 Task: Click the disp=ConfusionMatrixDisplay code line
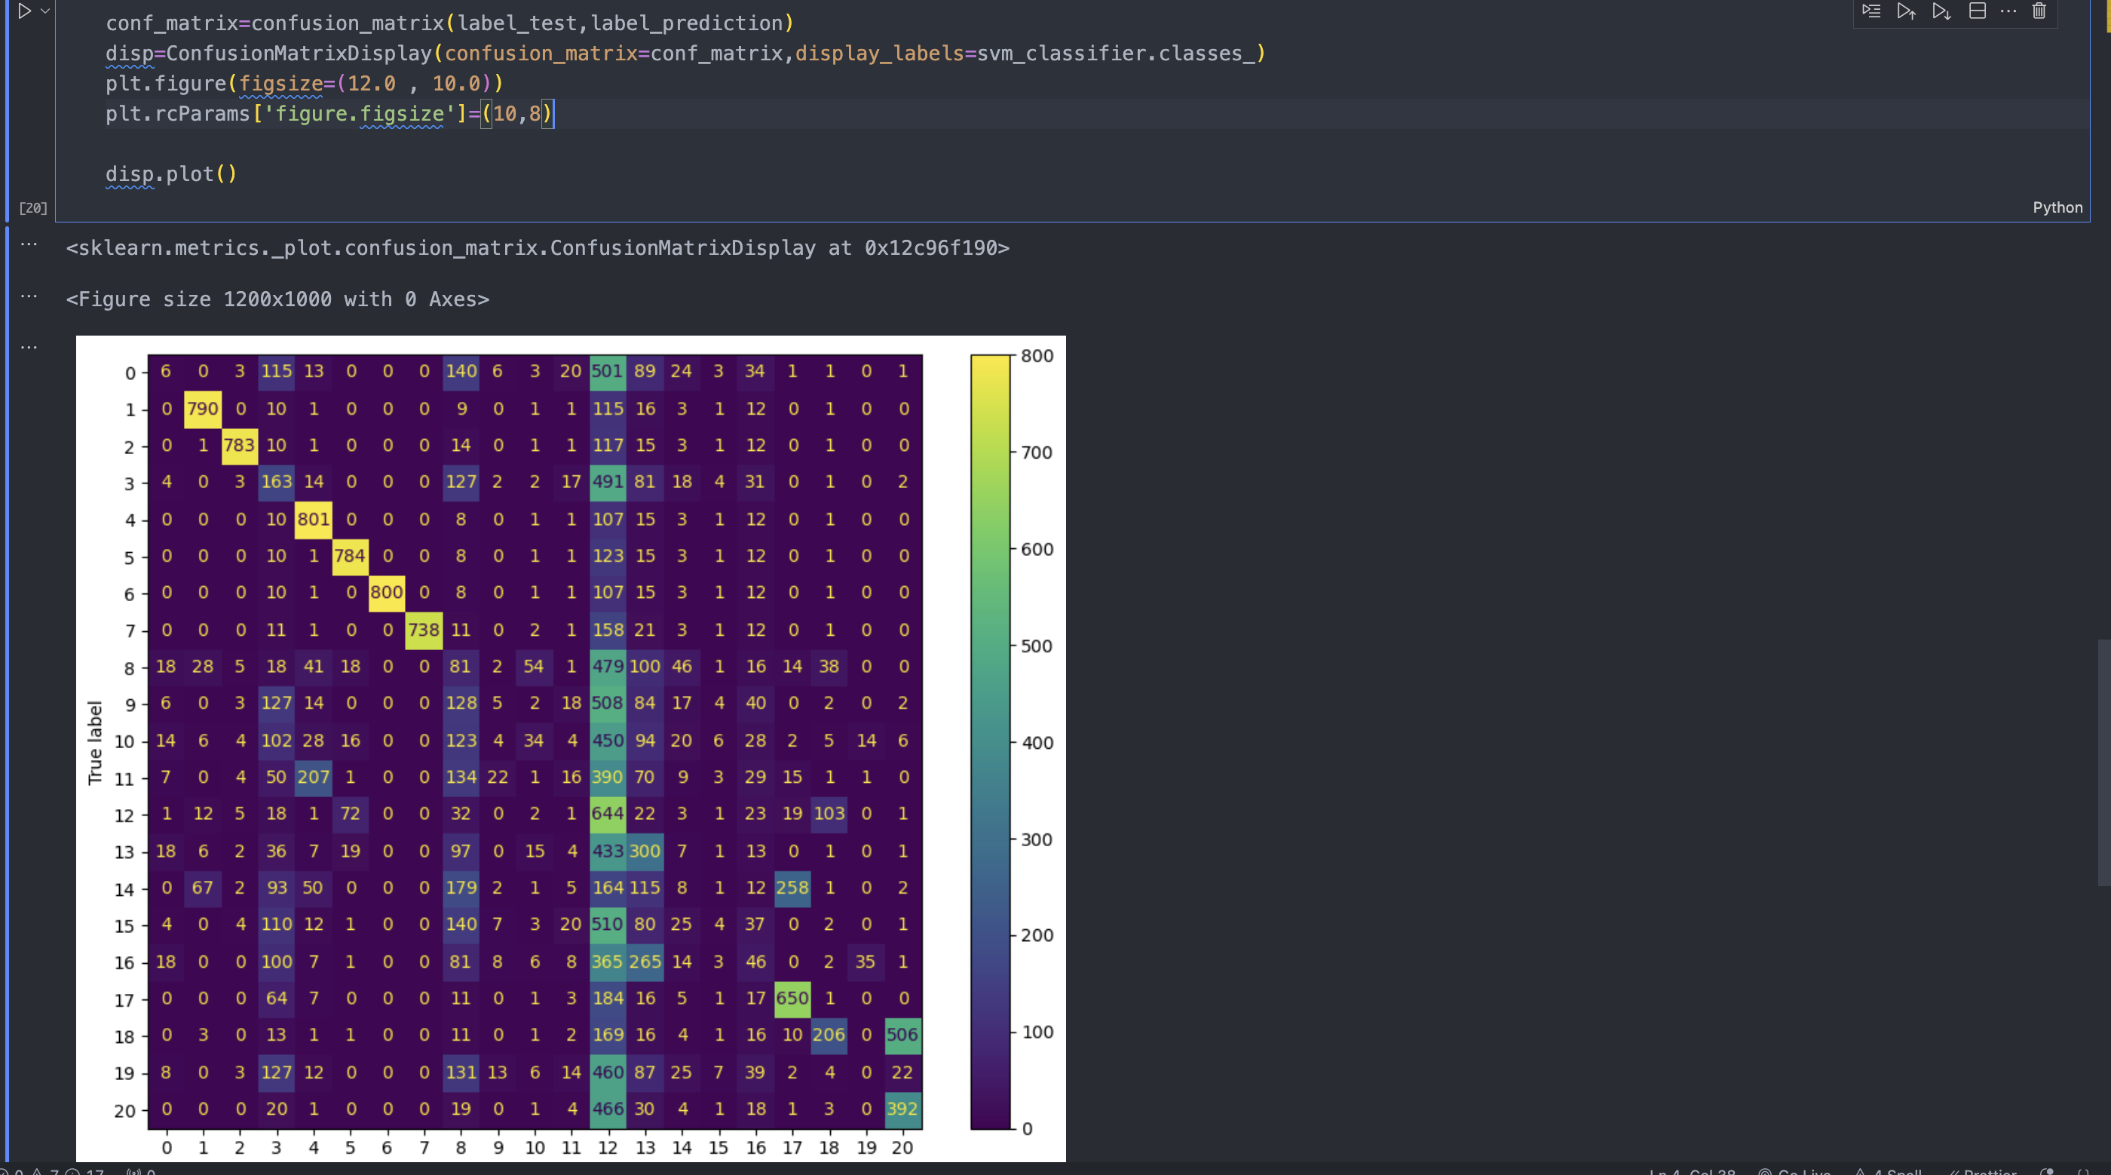click(685, 54)
